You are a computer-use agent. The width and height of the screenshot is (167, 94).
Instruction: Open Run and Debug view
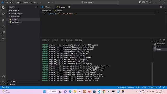click(x=3, y=27)
